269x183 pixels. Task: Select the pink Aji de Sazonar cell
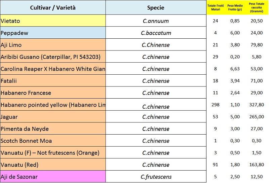(x=53, y=177)
